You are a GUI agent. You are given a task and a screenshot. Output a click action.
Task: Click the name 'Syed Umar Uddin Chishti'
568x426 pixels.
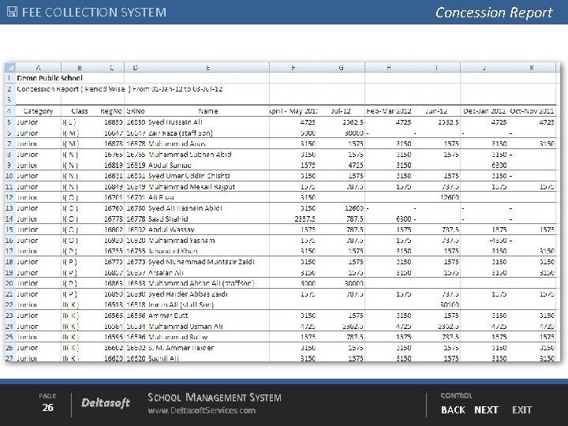pyautogui.click(x=189, y=176)
